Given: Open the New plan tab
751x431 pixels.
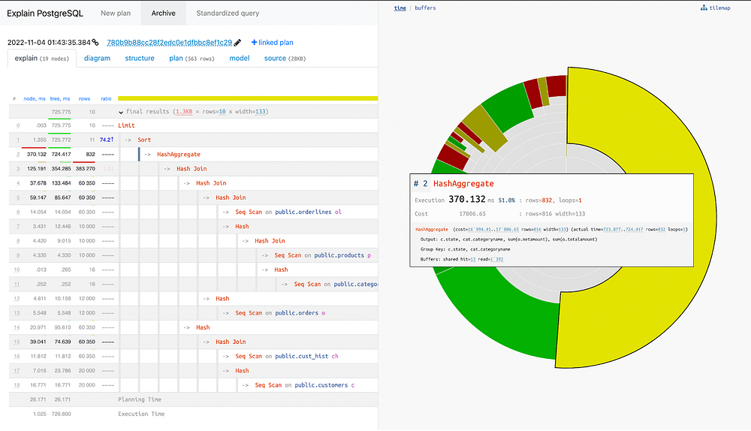Looking at the screenshot, I should 116,13.
